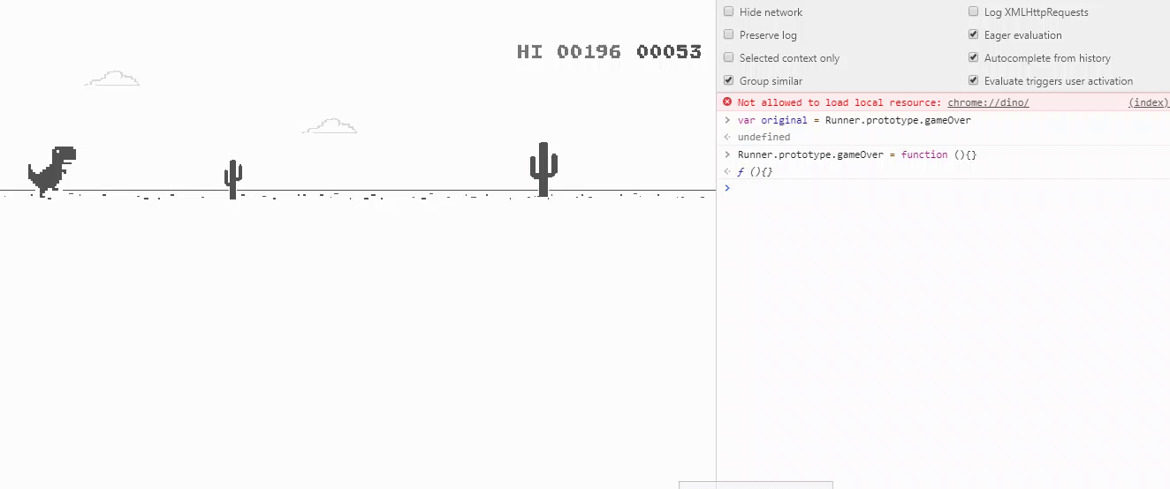Disable the Eager evaluation checkbox
Image resolution: width=1170 pixels, height=489 pixels.
click(x=974, y=35)
